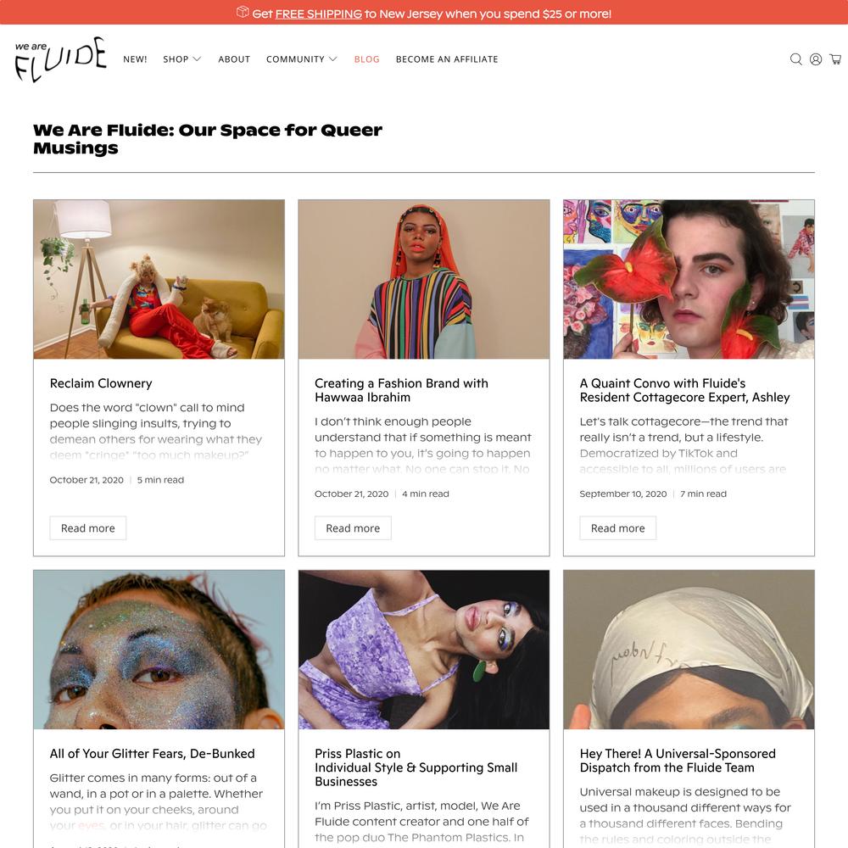Expand the SHOP dropdown menu
Image resolution: width=848 pixels, height=848 pixels.
coord(181,59)
